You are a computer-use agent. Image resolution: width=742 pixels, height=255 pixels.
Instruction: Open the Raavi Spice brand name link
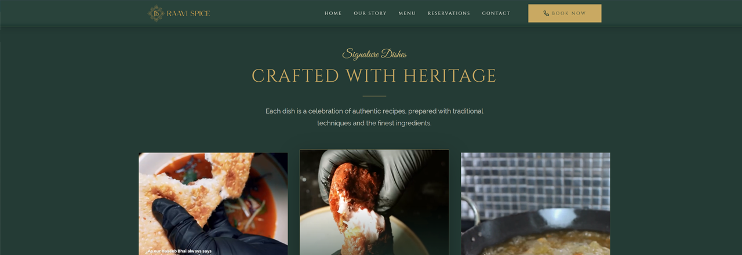click(188, 13)
